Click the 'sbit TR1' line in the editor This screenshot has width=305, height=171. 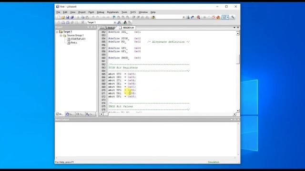click(x=122, y=94)
